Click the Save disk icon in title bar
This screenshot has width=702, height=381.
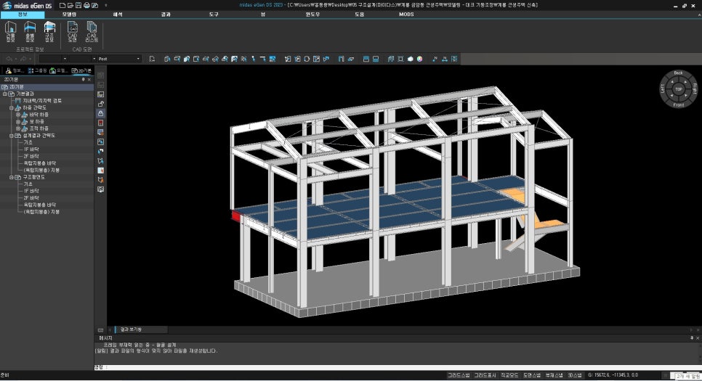point(78,5)
